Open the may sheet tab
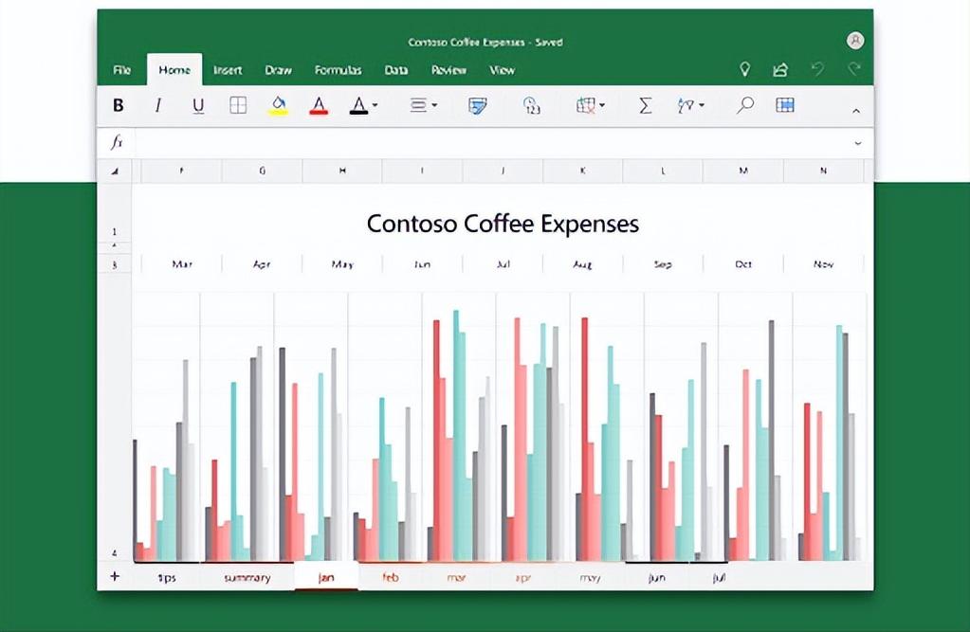 (590, 577)
